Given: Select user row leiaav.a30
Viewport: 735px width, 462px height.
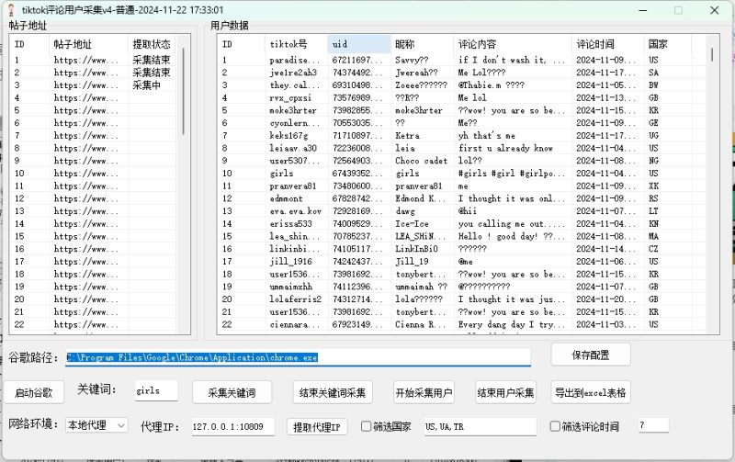Looking at the screenshot, I should coord(293,148).
